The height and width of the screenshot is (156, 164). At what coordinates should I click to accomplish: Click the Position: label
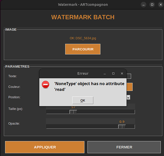14,97
